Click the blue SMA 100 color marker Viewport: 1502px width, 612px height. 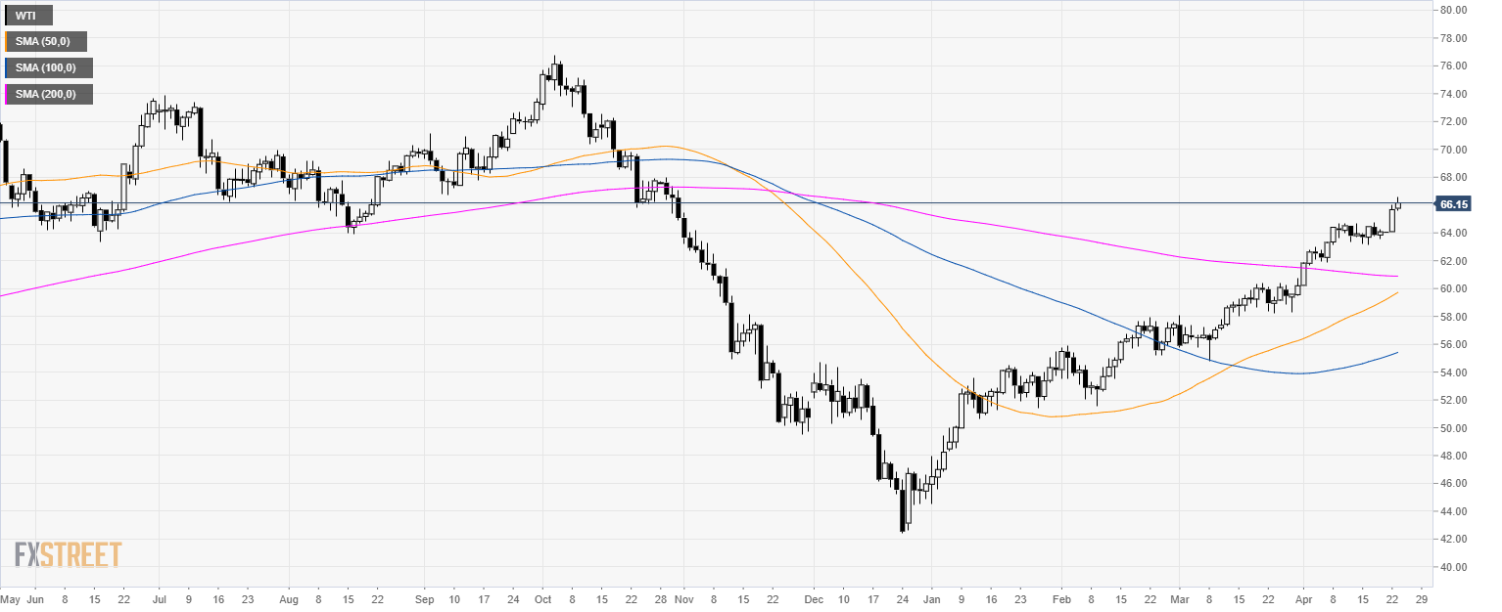click(6, 68)
